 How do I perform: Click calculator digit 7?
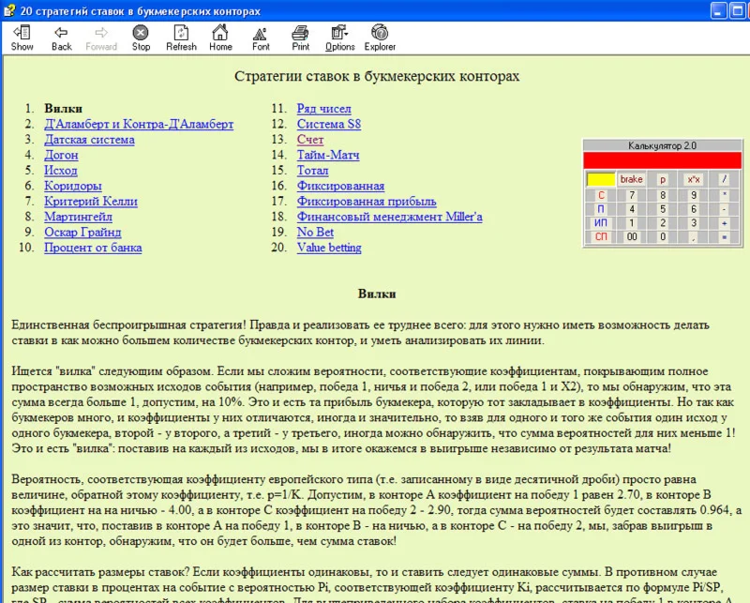[x=632, y=195]
